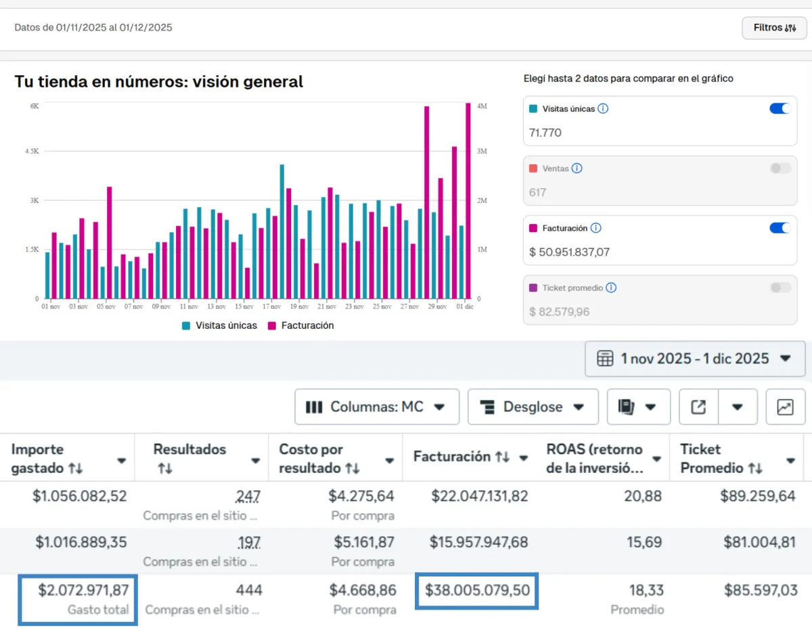The image size is (812, 634).
Task: Open export options dropdown arrow
Action: pyautogui.click(x=738, y=407)
